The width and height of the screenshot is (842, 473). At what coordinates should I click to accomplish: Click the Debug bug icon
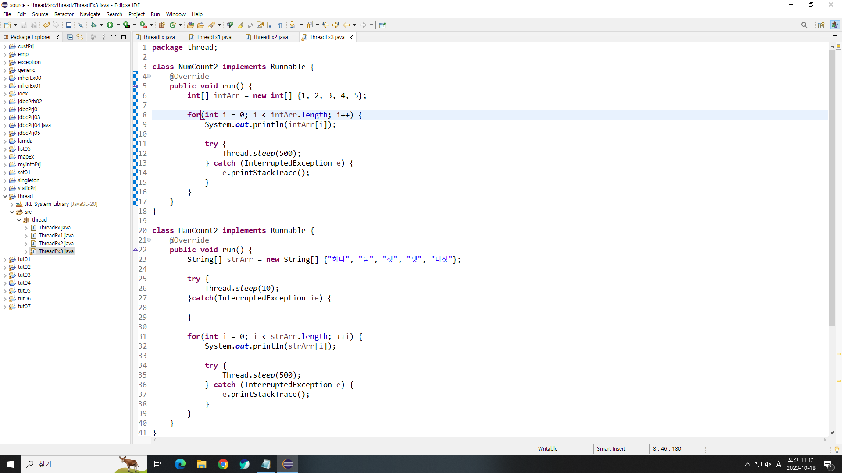click(93, 25)
